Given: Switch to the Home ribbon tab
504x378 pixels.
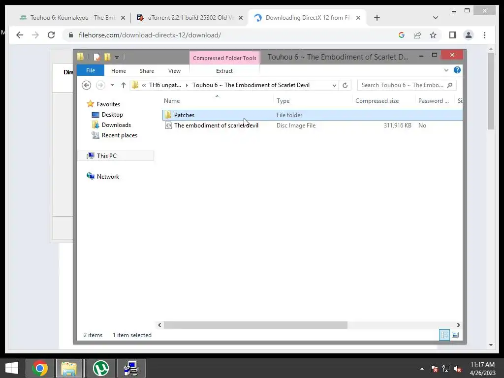Looking at the screenshot, I should click(119, 71).
